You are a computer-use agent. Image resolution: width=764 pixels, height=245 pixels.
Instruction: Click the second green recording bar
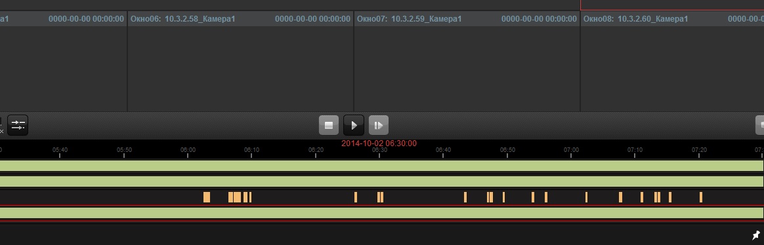point(381,182)
